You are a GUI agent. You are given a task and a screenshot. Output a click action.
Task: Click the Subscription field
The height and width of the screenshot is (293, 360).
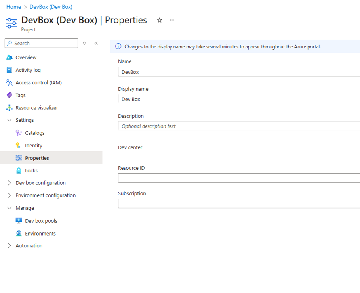[x=239, y=203]
